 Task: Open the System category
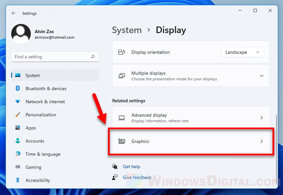(x=55, y=75)
